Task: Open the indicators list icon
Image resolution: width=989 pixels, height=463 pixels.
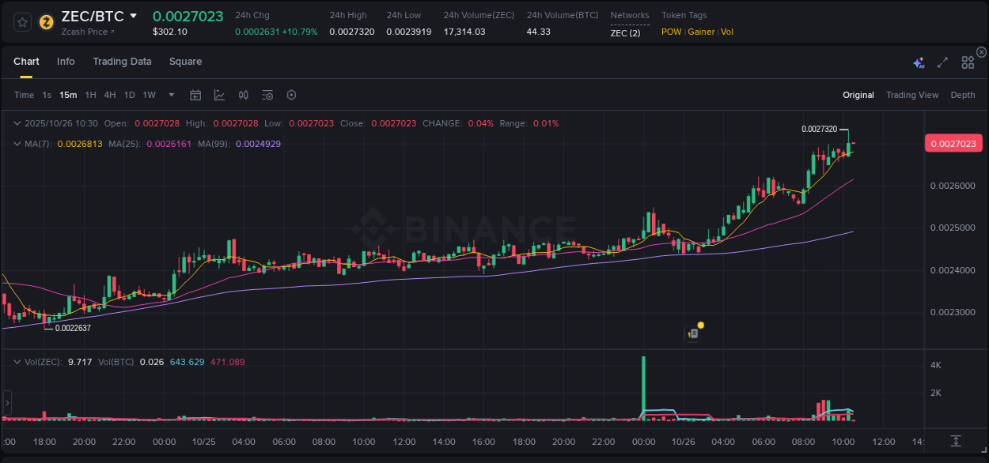Action: pos(267,95)
